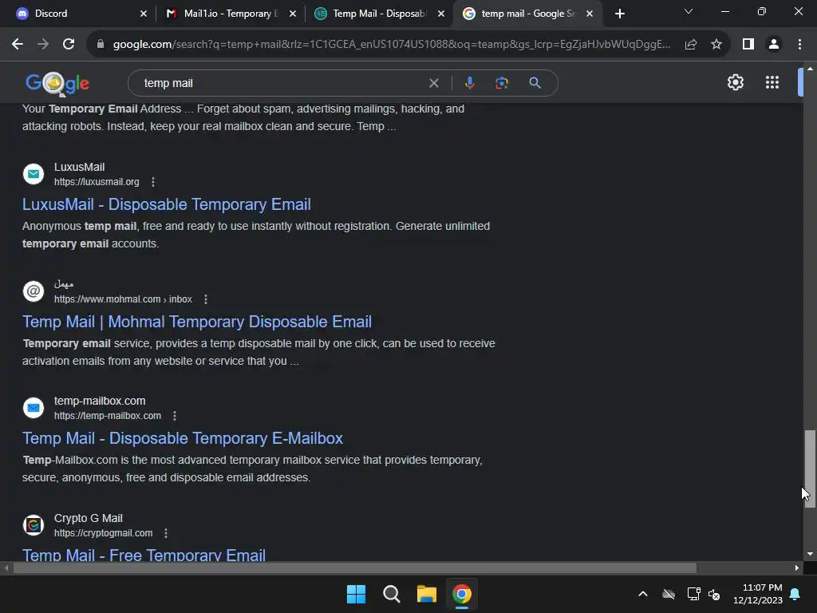Submit the search with the magnifier icon

coord(535,83)
